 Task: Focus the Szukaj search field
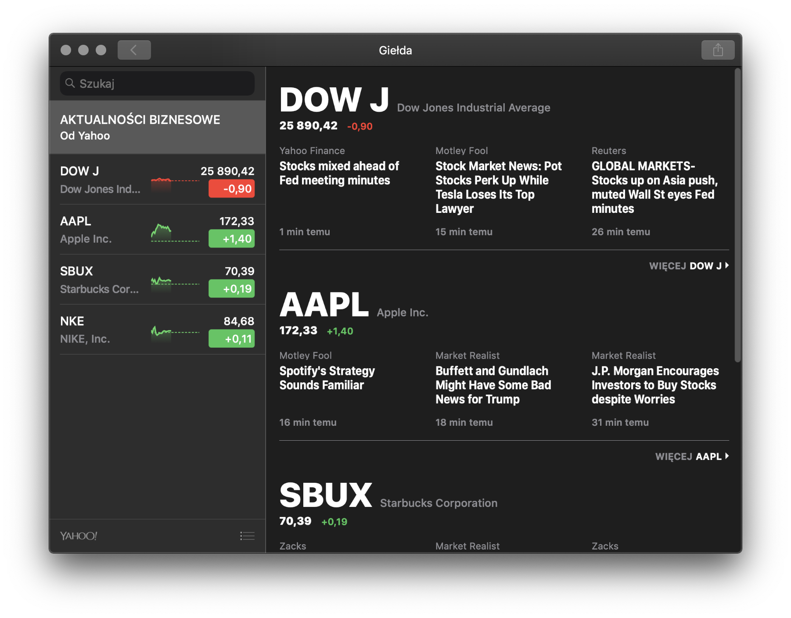pos(157,83)
